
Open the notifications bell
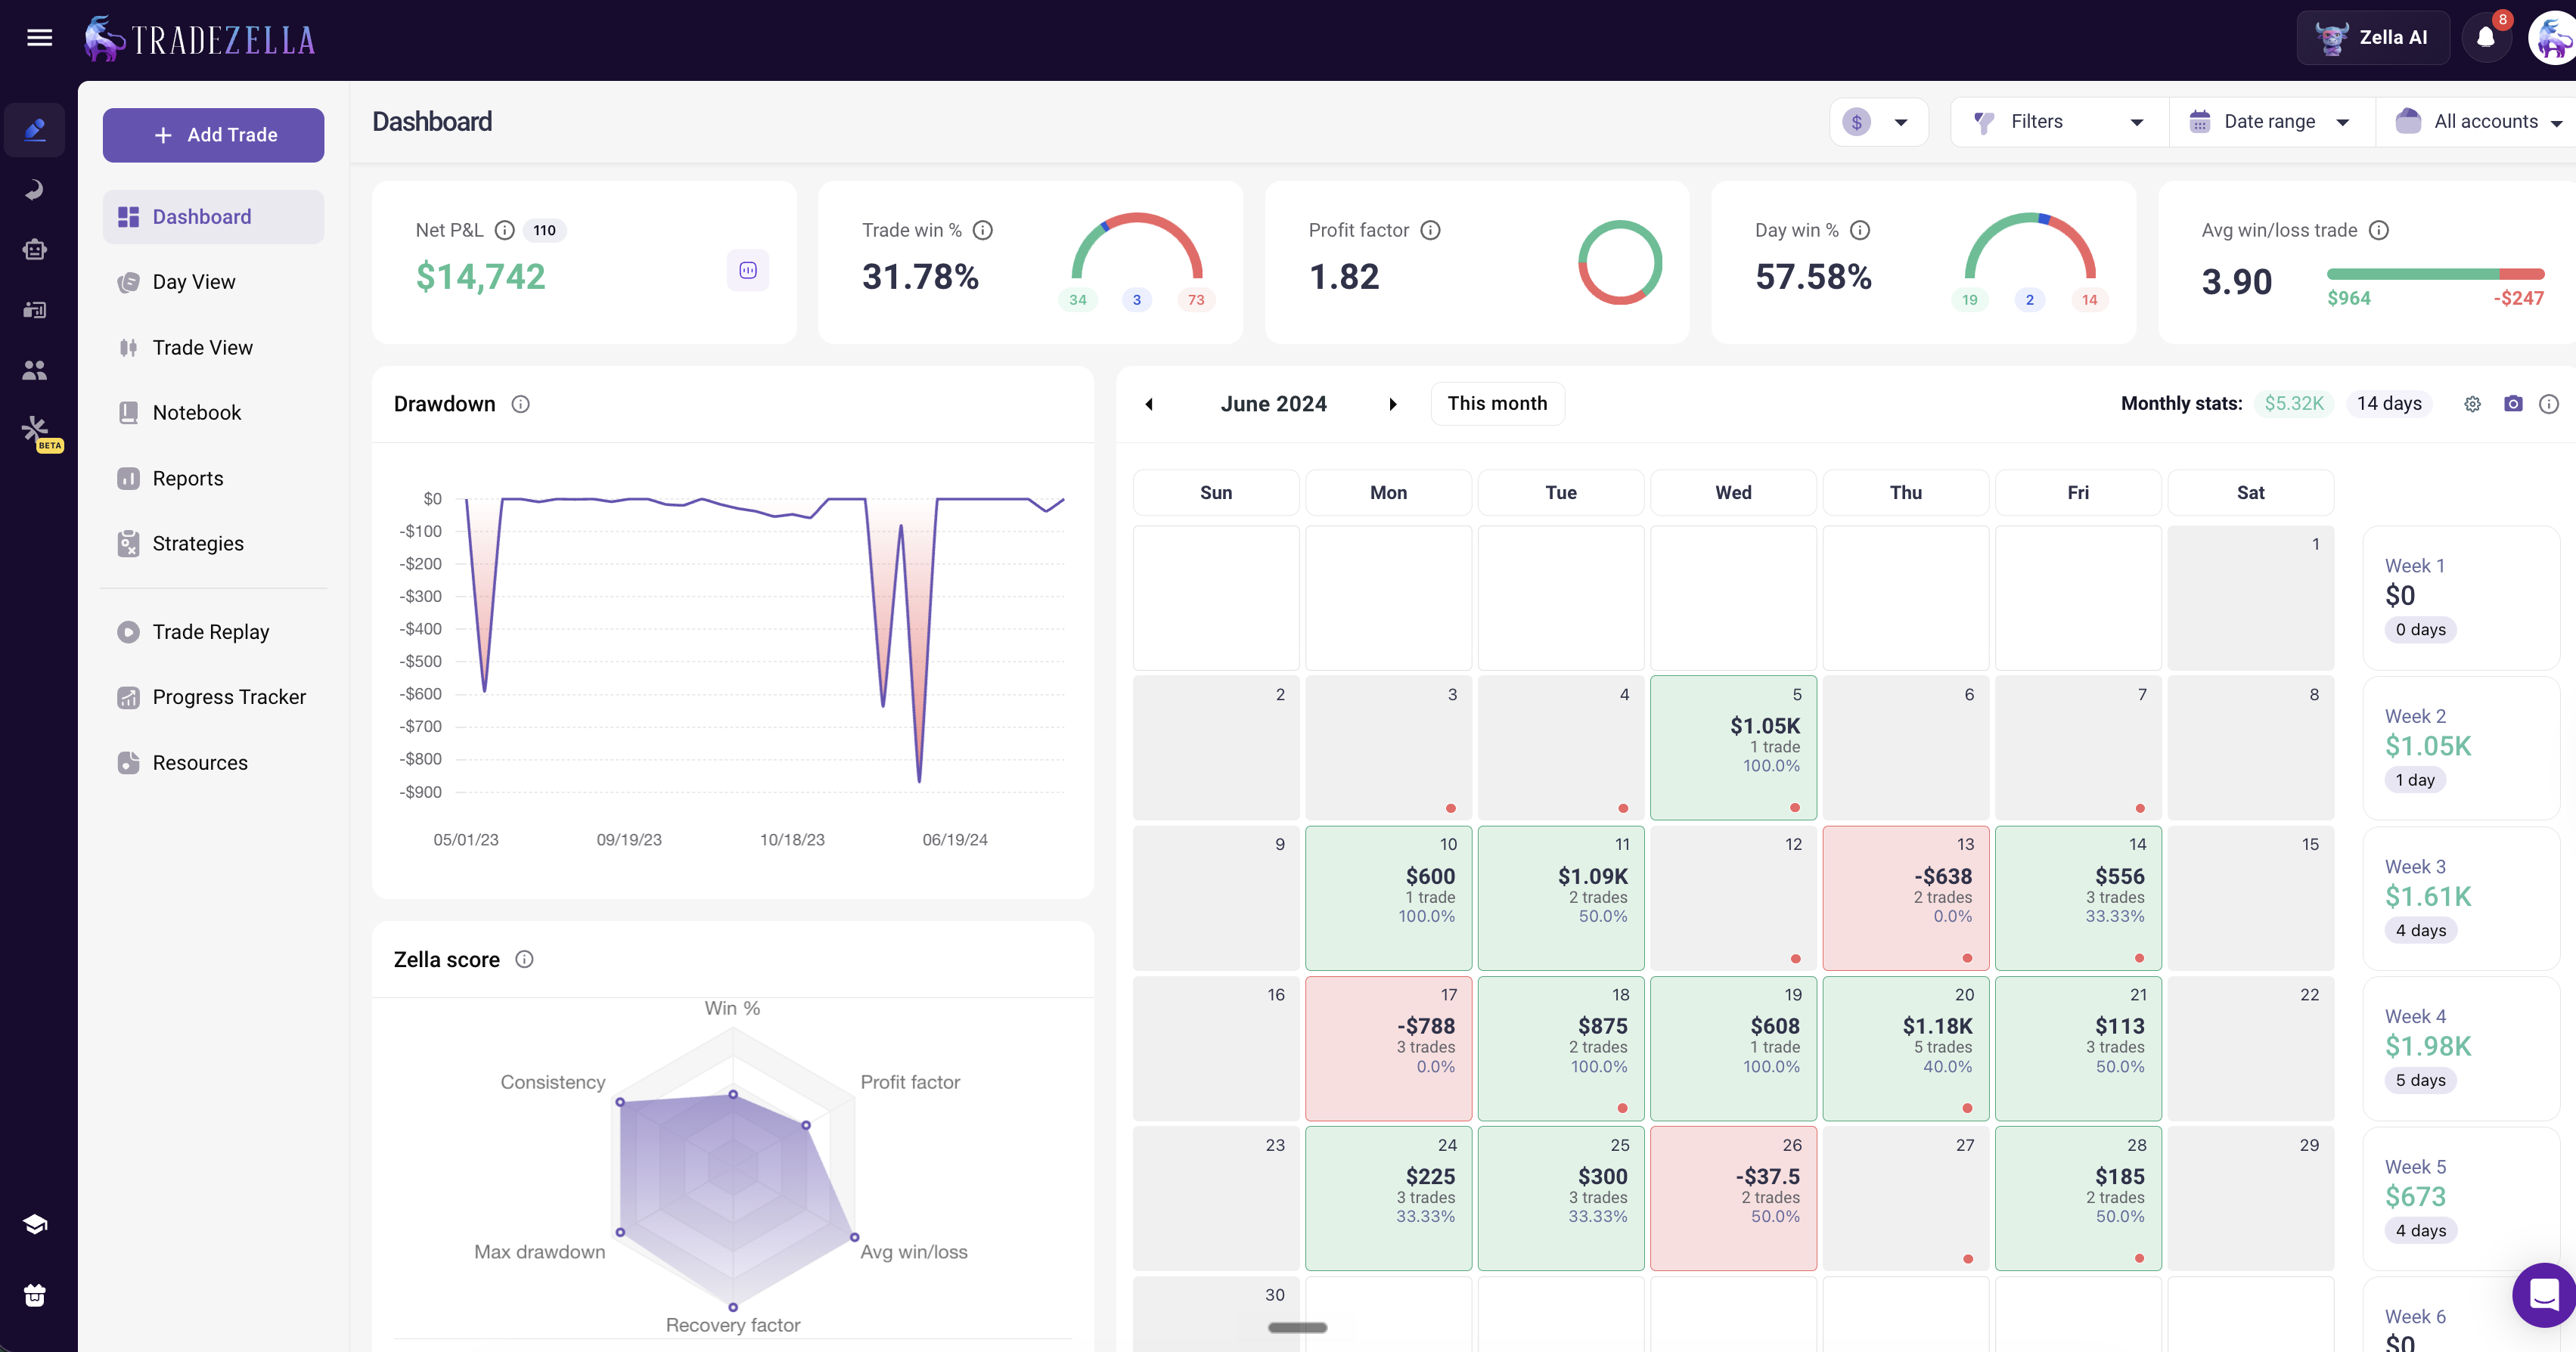[x=2485, y=38]
